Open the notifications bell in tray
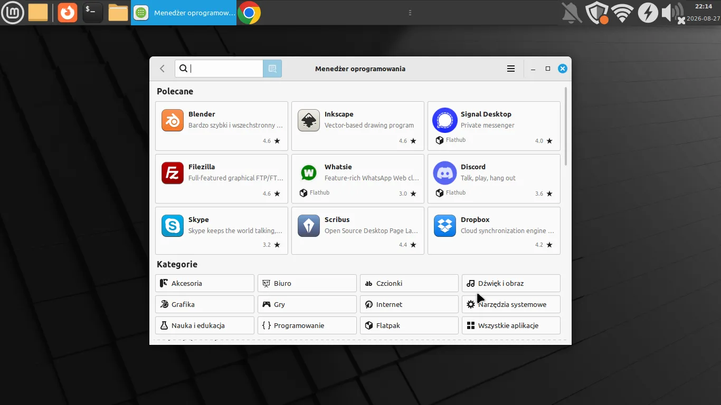This screenshot has height=405, width=721. click(572, 13)
